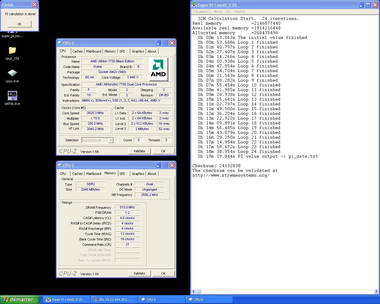Open the About tab in upper CPU-Z window
The height and width of the screenshot is (304, 380).
pyautogui.click(x=152, y=51)
